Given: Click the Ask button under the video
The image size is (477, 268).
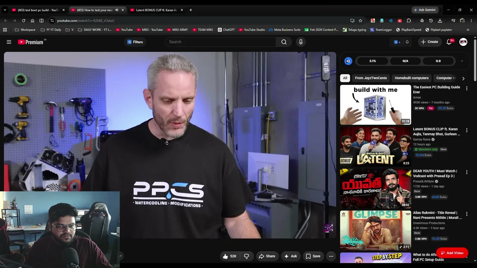Looking at the screenshot, I should 290,256.
